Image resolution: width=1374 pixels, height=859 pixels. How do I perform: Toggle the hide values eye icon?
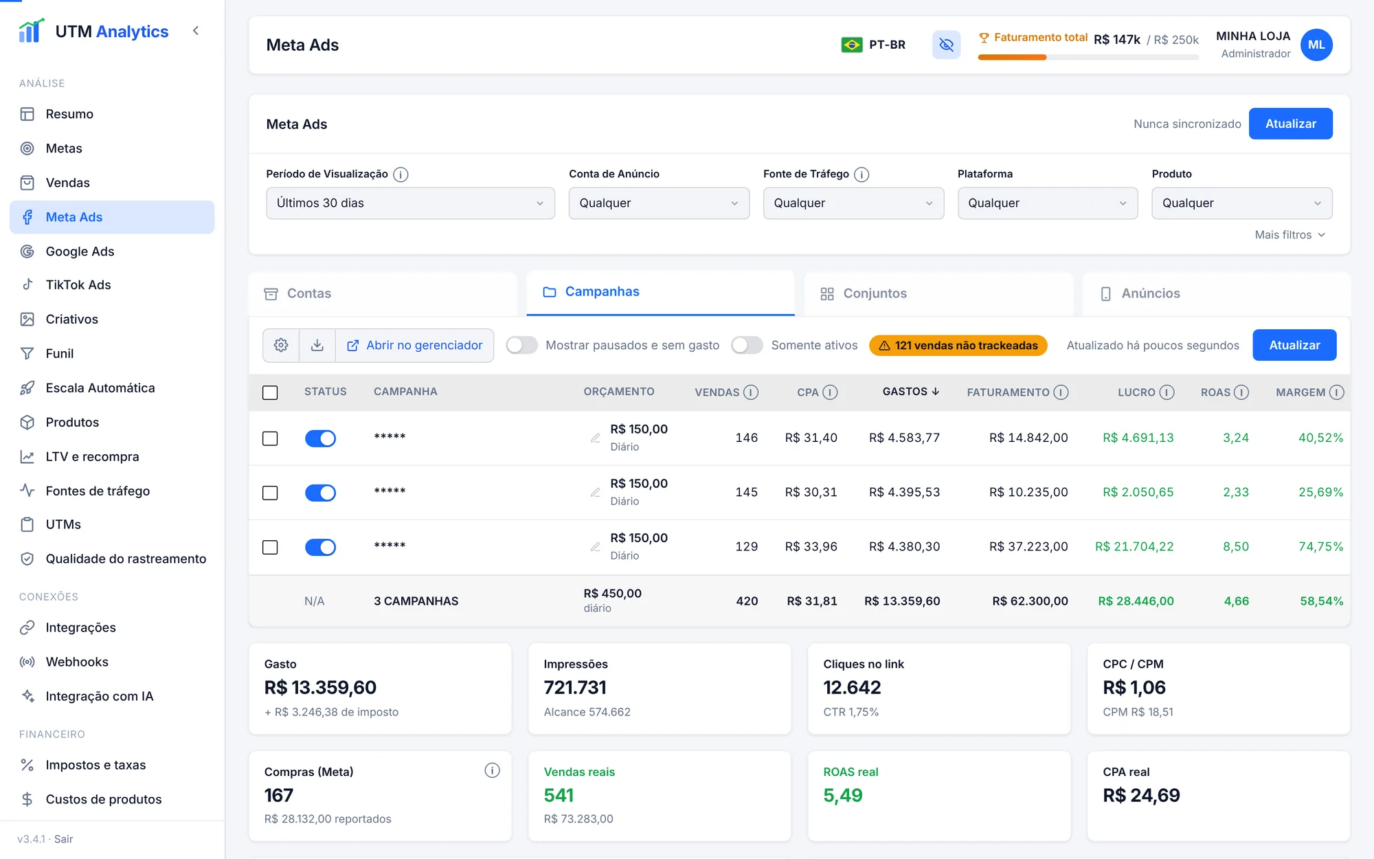[946, 45]
